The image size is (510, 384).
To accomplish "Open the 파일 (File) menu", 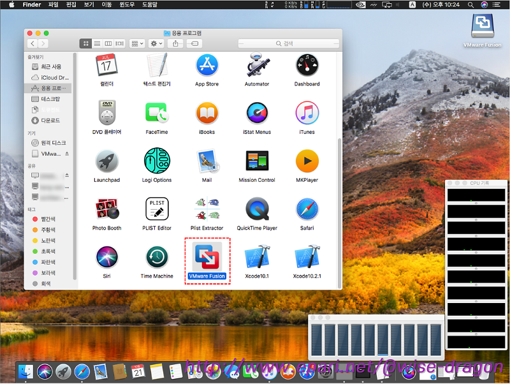I will pyautogui.click(x=53, y=4).
